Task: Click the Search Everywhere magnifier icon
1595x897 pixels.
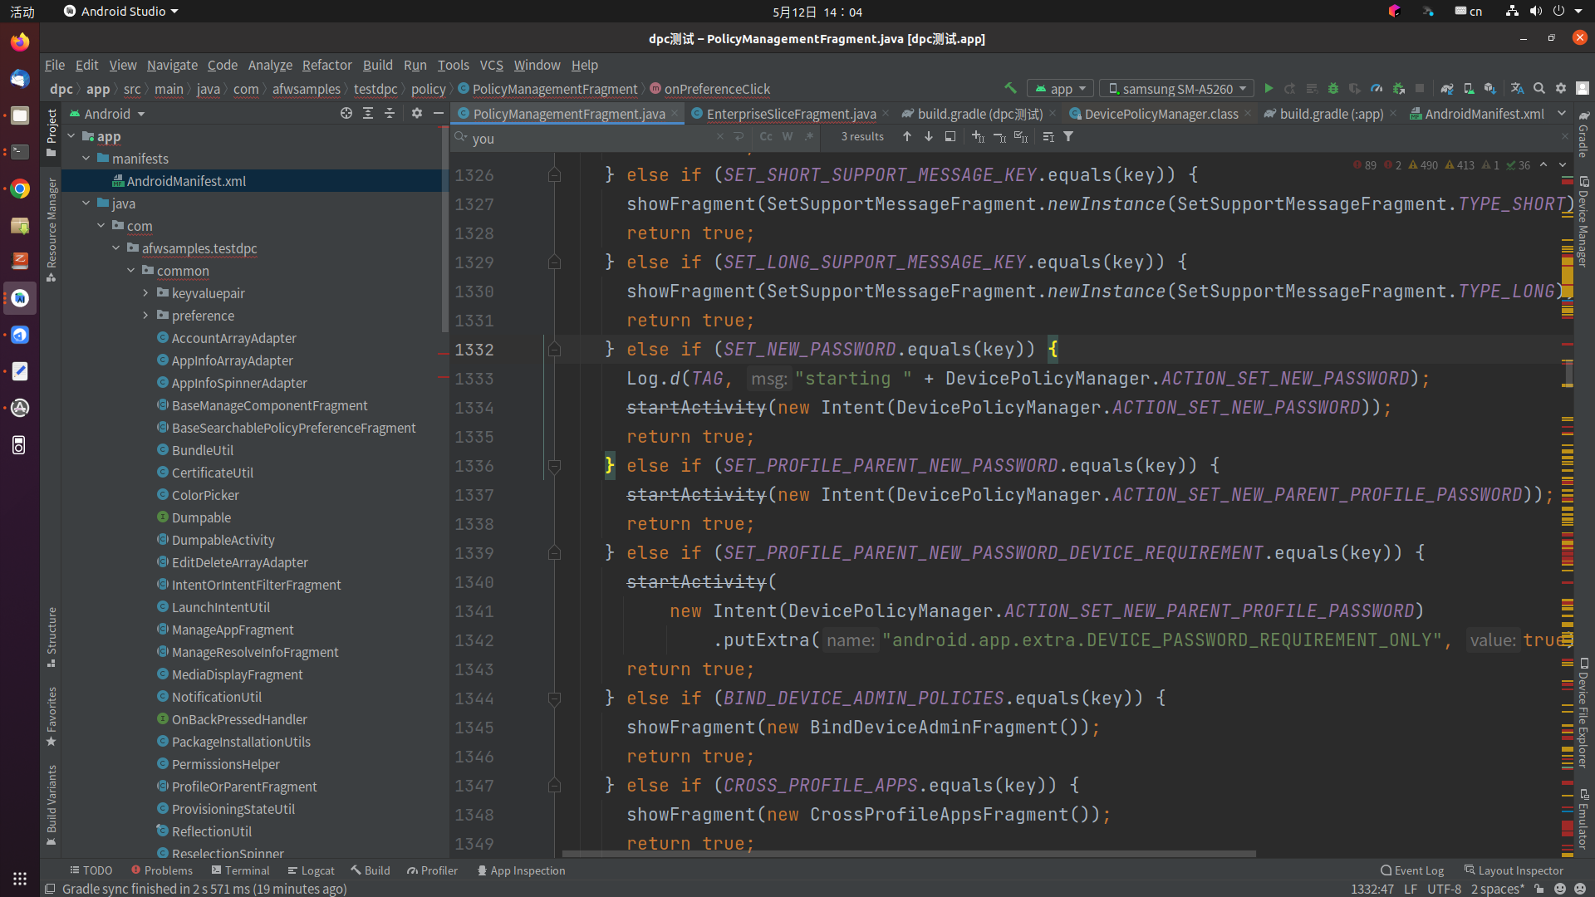Action: click(1539, 89)
